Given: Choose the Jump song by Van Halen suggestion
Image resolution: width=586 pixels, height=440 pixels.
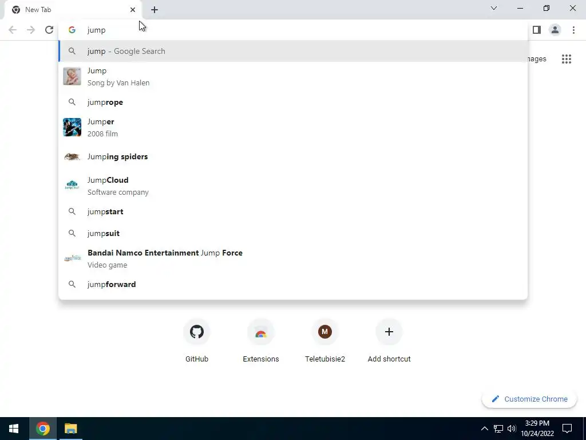Looking at the screenshot, I should pyautogui.click(x=293, y=77).
